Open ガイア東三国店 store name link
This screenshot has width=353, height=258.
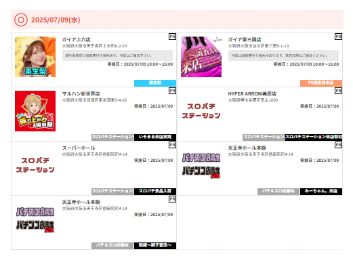[x=245, y=39]
